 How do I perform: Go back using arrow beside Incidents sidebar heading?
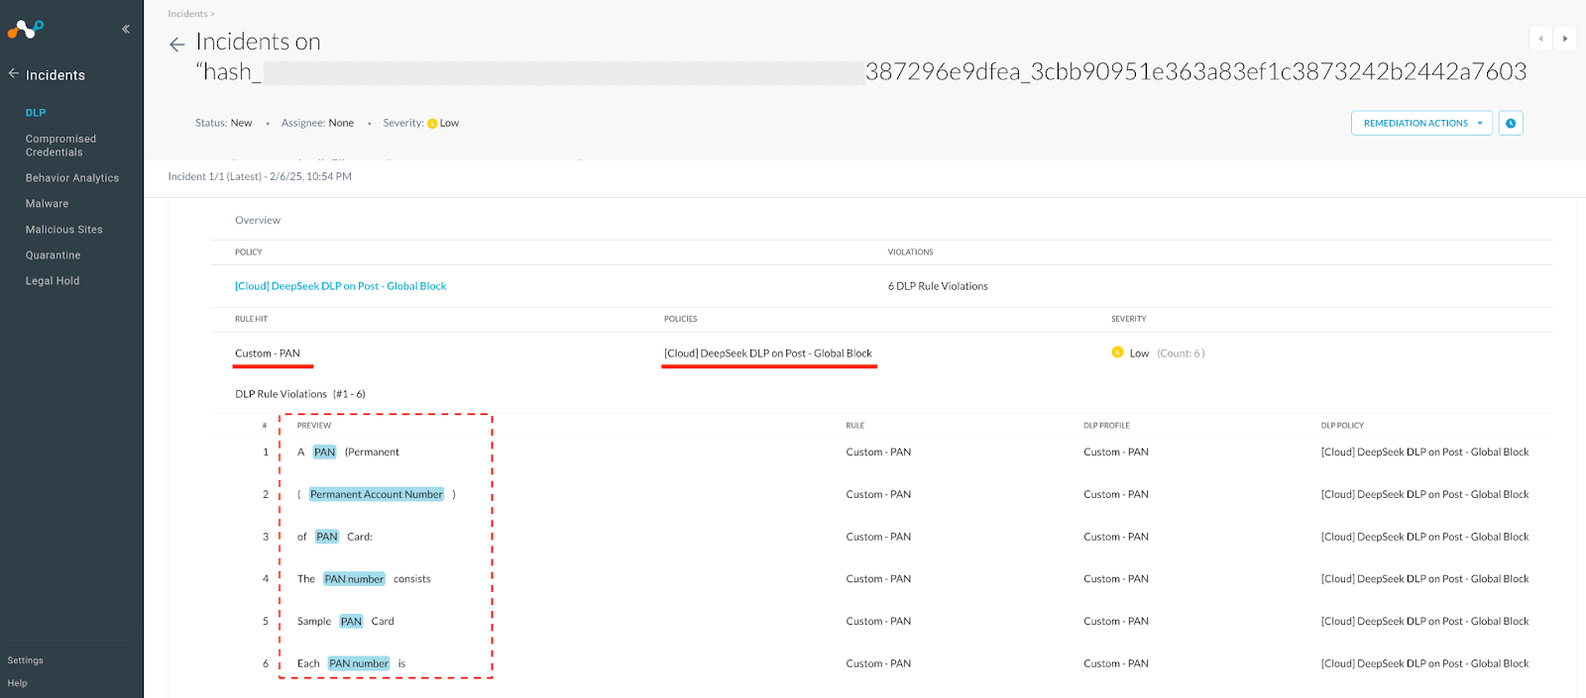14,74
